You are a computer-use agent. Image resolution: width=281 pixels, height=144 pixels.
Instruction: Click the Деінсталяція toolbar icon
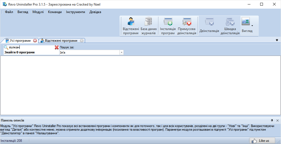point(209,26)
